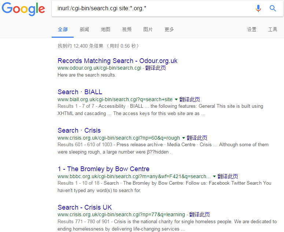The height and width of the screenshot is (232, 284).
Task: Click the www.bbbc.org.uk green URL text
Action: (134, 176)
